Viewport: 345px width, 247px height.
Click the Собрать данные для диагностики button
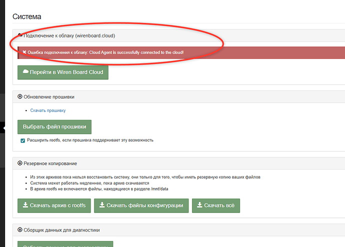(x=65, y=244)
